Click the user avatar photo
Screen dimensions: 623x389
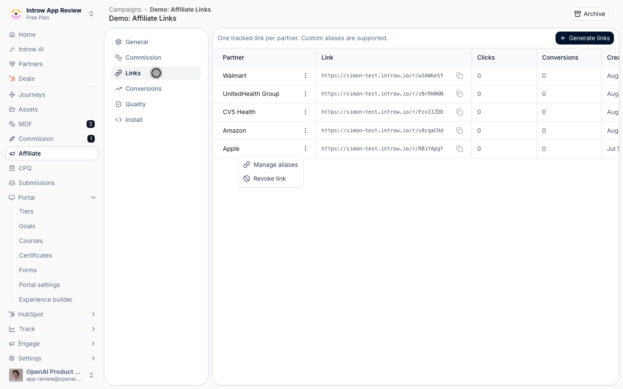[x=16, y=375]
